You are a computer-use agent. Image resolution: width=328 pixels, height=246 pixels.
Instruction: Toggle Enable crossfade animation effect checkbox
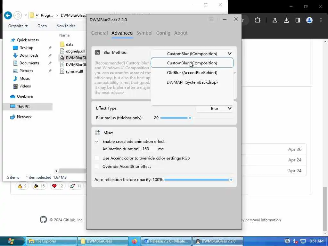(97, 141)
